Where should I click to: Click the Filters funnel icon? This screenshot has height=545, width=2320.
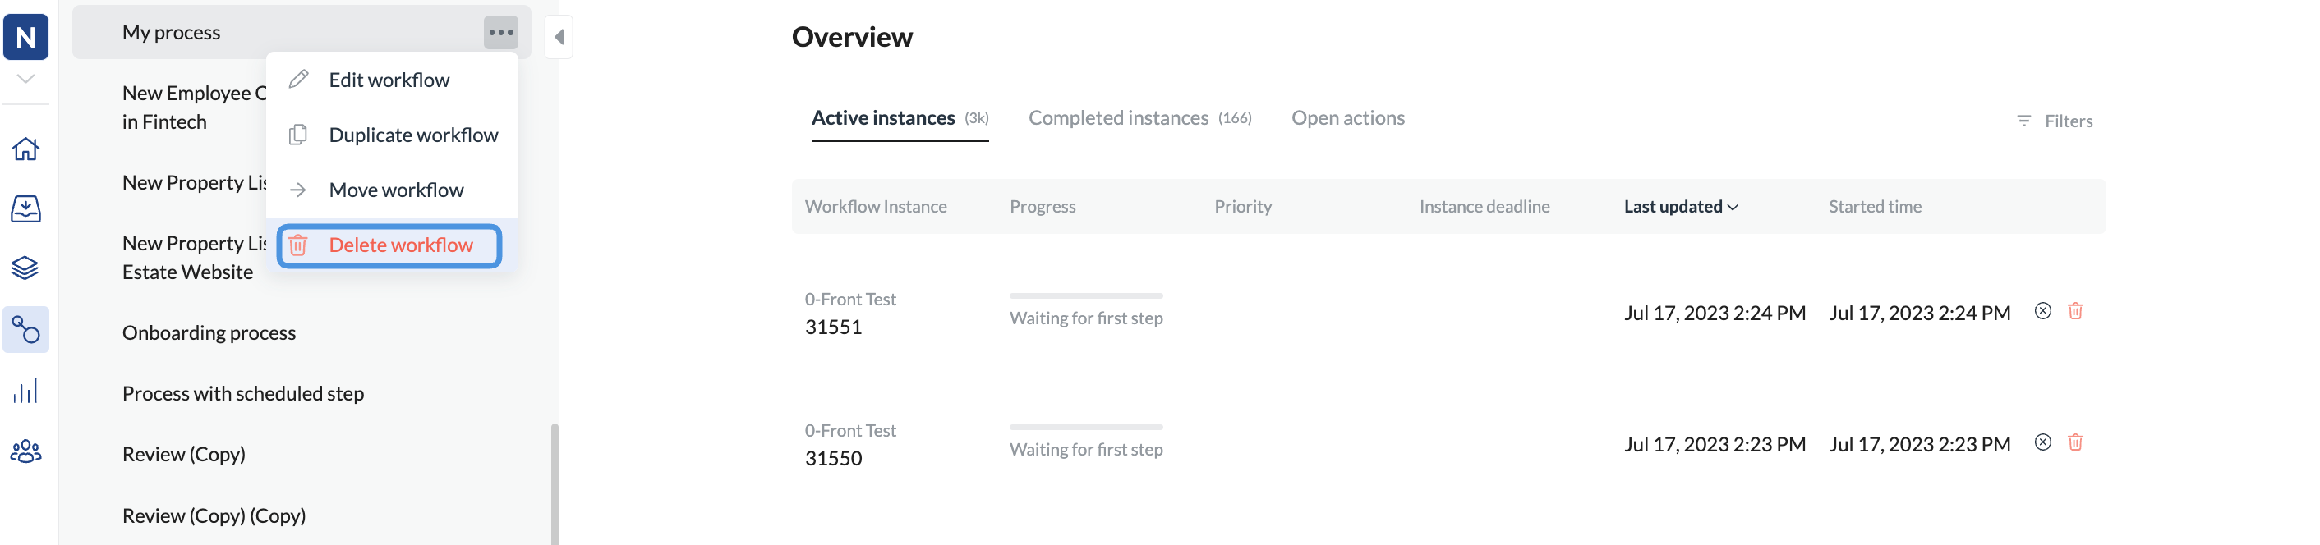[x=2023, y=121]
